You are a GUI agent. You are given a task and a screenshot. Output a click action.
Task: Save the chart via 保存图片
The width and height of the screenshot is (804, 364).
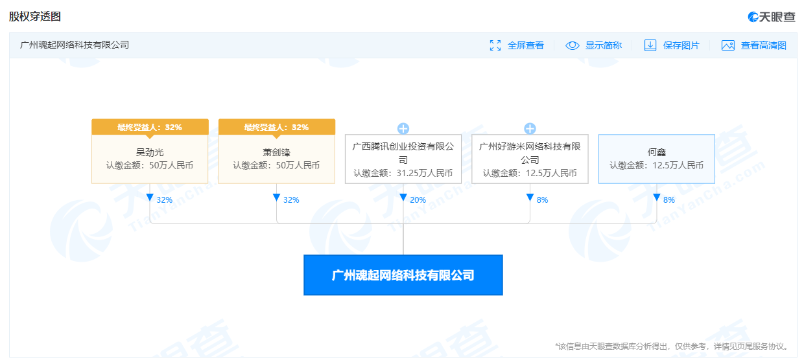point(681,45)
